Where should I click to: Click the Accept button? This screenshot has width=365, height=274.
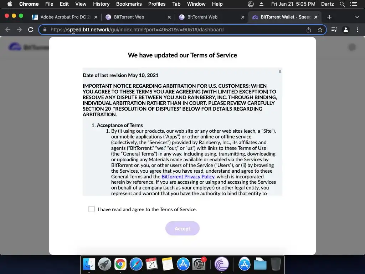(x=182, y=228)
